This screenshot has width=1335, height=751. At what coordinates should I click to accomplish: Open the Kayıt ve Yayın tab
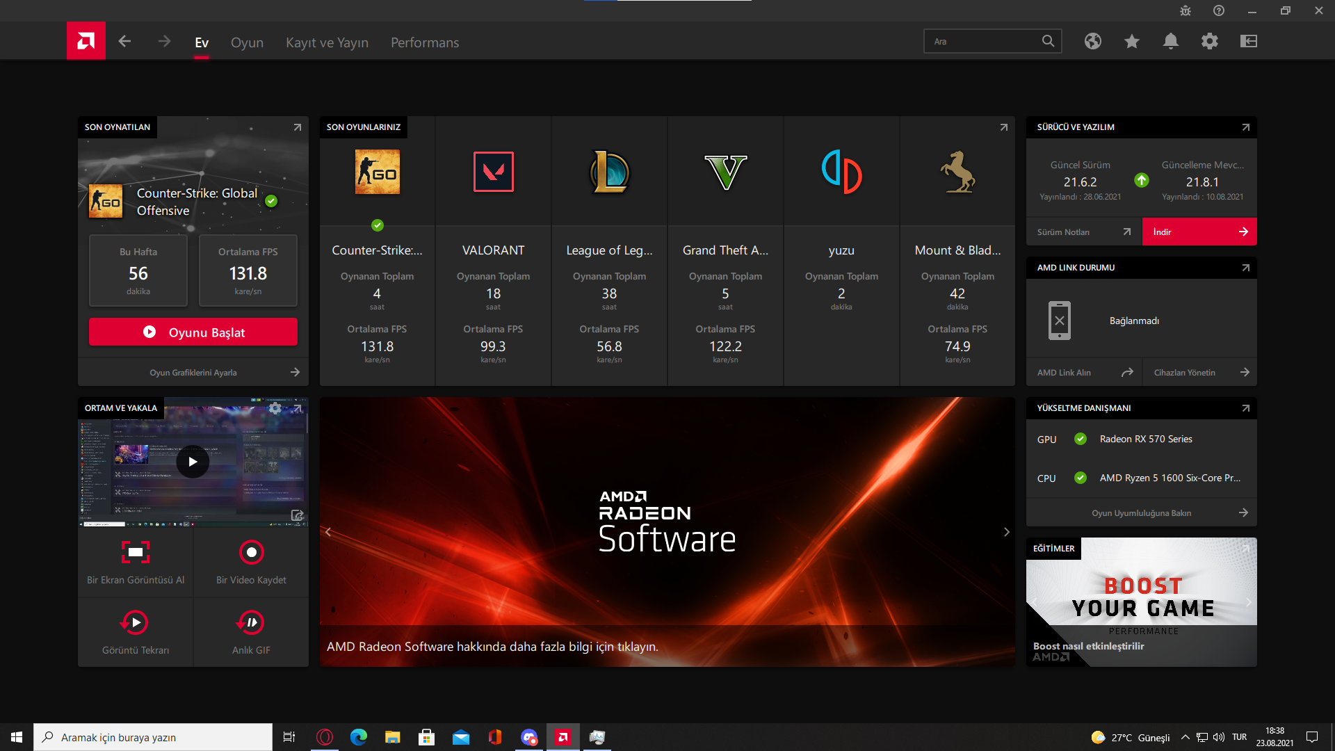coord(327,42)
